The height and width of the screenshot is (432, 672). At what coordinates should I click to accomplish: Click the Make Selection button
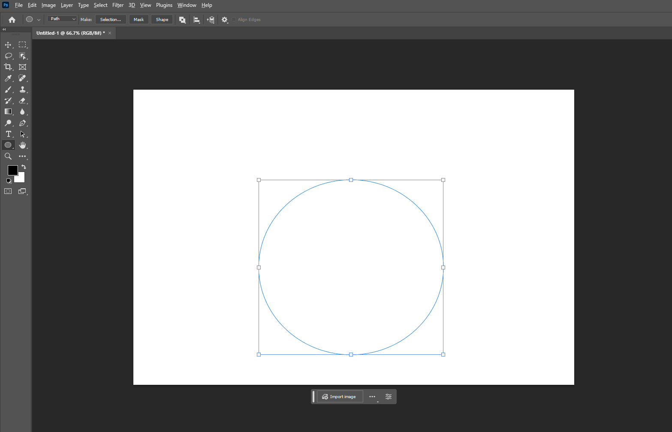click(x=111, y=20)
